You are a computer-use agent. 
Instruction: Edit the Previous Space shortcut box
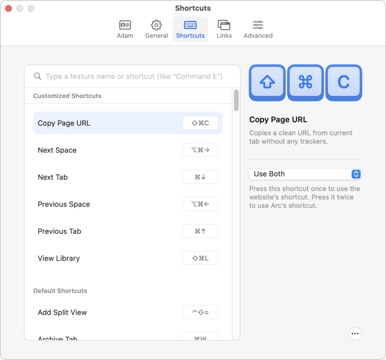(x=200, y=204)
